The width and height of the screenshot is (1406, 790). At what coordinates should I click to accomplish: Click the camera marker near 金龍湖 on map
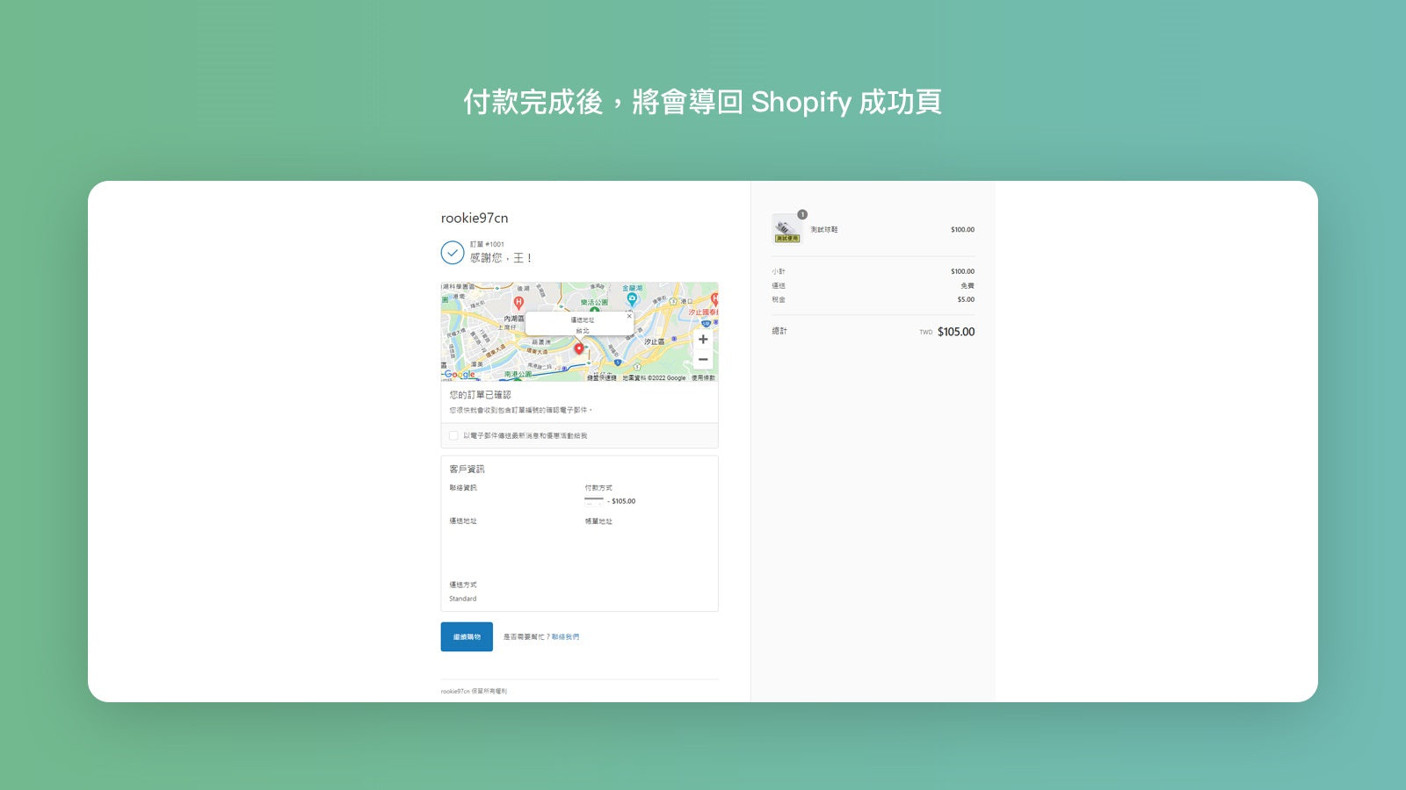[x=631, y=299]
